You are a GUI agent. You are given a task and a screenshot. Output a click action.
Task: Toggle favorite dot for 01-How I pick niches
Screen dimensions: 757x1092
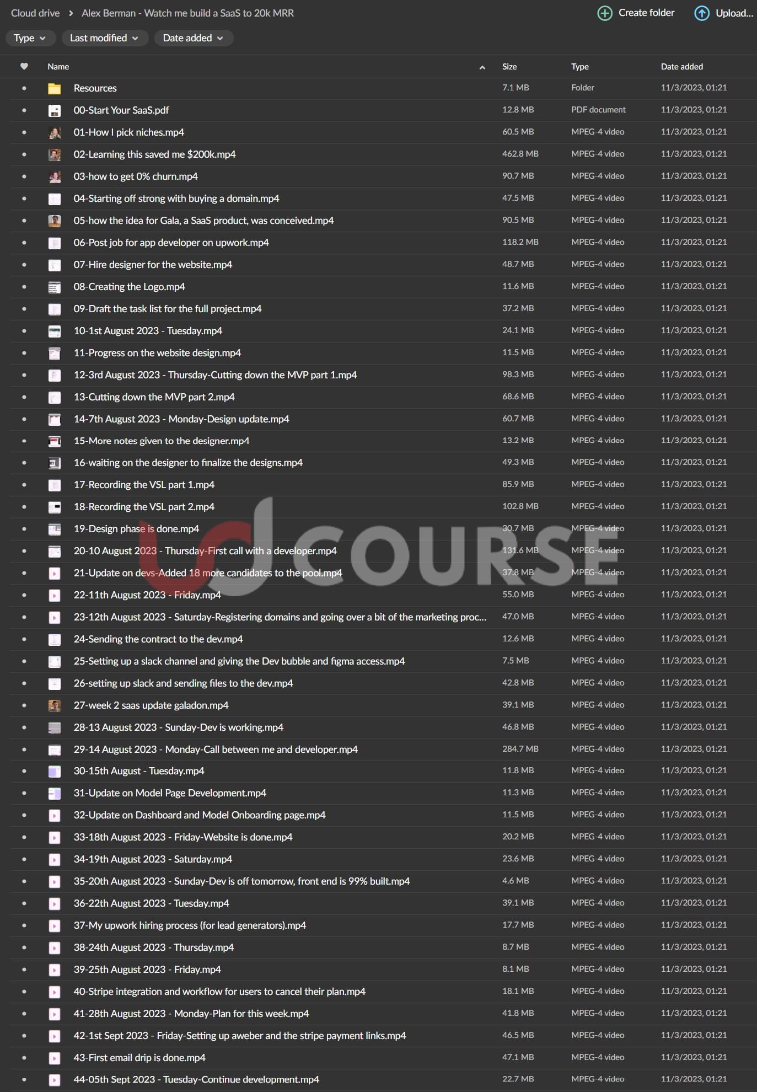tap(24, 132)
